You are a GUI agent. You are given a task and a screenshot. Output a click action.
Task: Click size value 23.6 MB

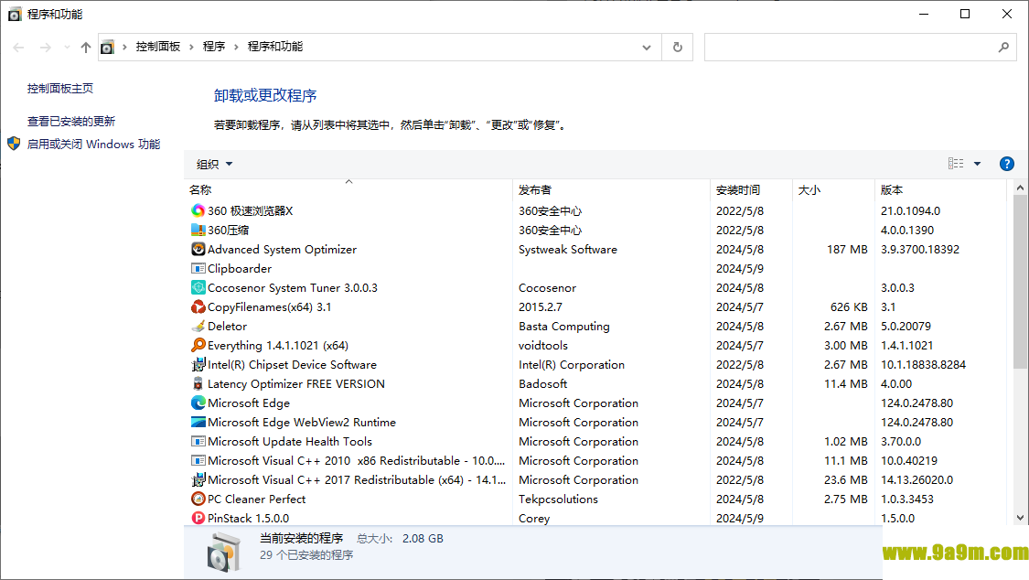(x=846, y=479)
